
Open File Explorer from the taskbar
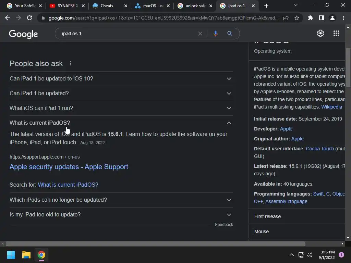point(26,255)
